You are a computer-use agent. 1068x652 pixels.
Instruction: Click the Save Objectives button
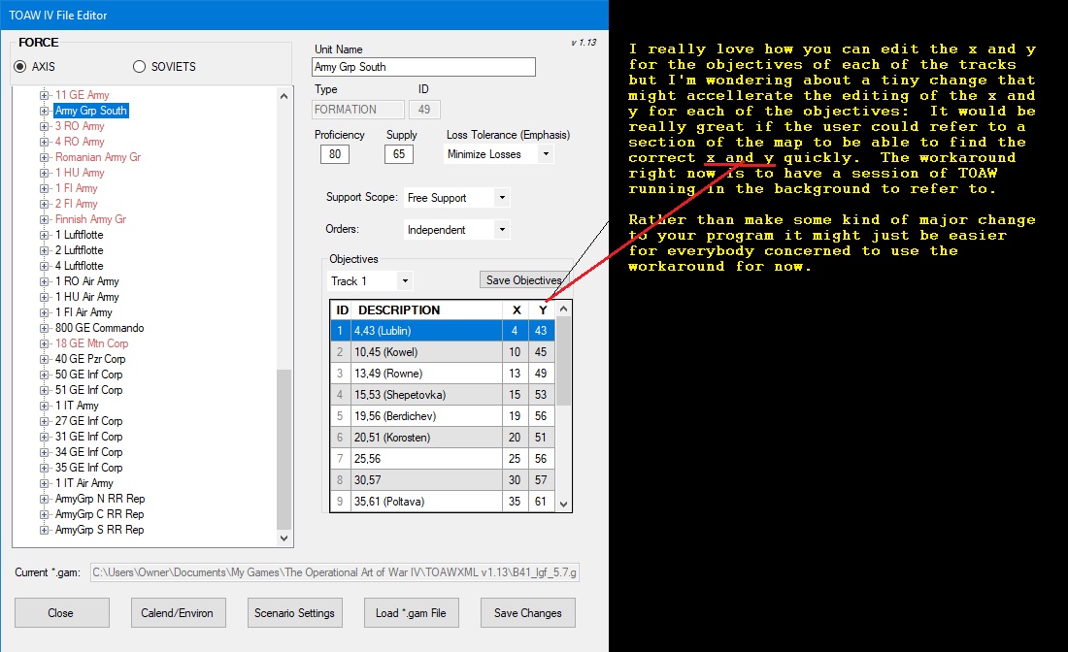tap(523, 280)
